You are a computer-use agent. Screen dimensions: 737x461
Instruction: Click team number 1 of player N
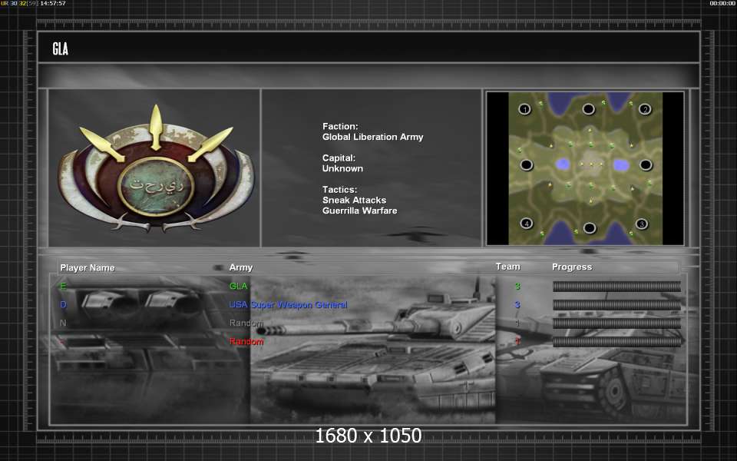point(517,323)
